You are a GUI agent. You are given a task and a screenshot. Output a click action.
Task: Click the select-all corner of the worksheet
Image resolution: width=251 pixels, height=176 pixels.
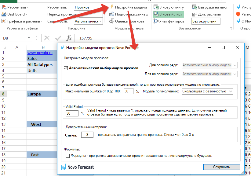point(5,47)
